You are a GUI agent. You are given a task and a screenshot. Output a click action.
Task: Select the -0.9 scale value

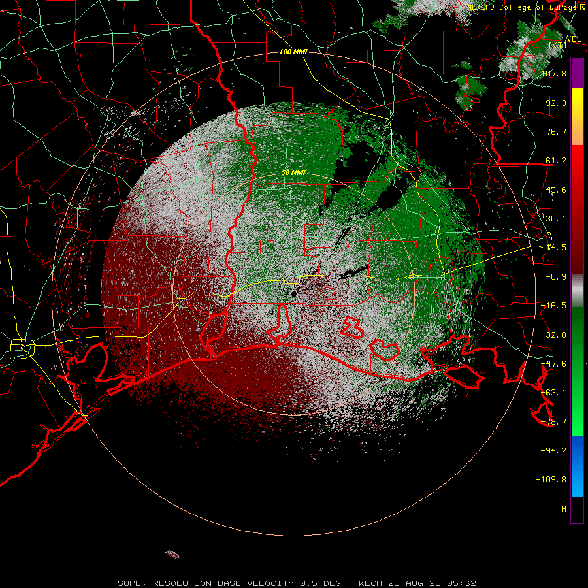click(x=556, y=277)
